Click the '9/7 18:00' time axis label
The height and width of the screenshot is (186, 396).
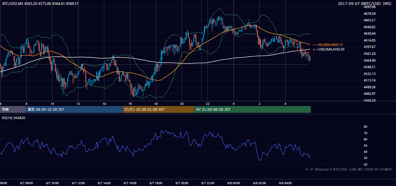[x=156, y=183]
